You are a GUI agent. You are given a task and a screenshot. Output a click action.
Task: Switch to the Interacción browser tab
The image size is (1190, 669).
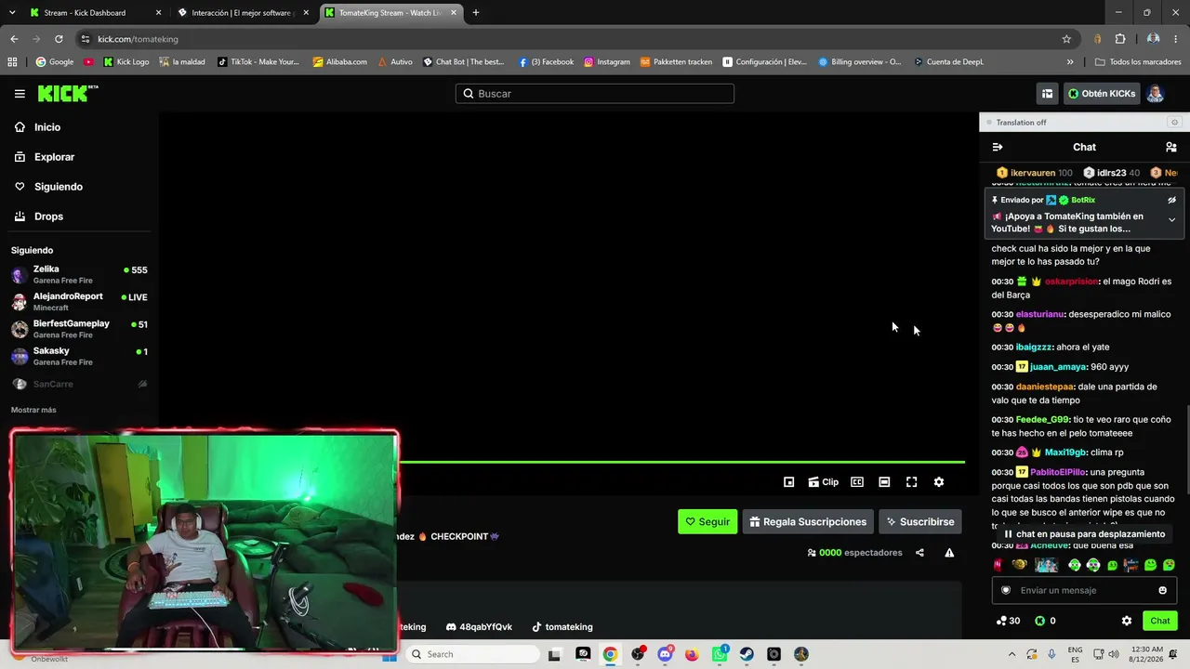242,13
